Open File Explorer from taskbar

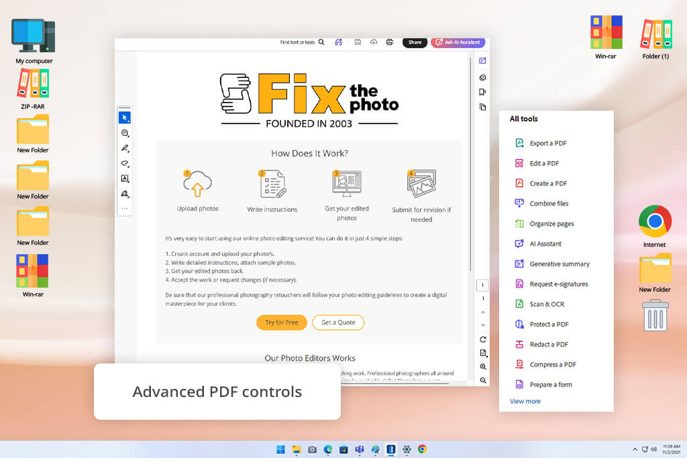pos(297,449)
